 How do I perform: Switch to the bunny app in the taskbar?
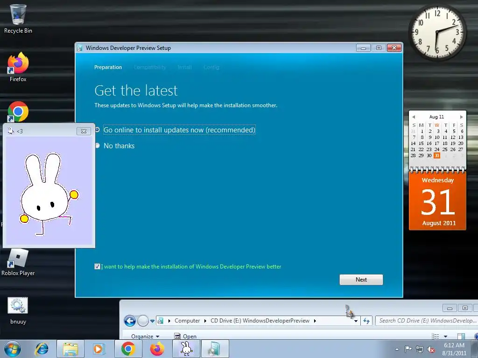click(x=186, y=349)
